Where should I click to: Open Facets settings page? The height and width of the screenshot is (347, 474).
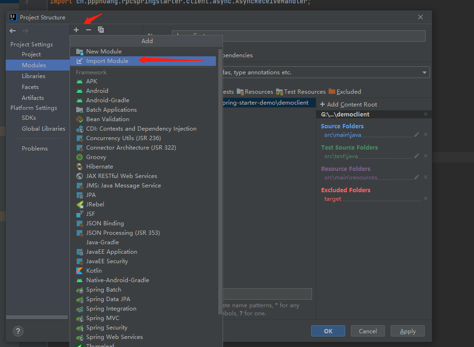tap(38, 87)
